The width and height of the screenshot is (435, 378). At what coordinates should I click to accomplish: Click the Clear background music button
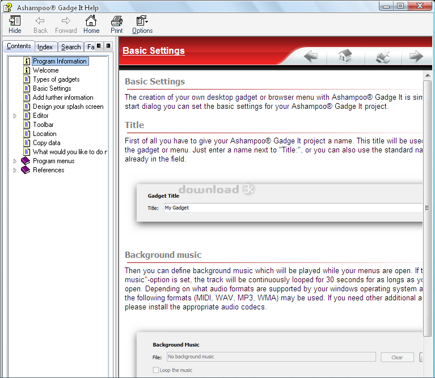[x=397, y=357]
